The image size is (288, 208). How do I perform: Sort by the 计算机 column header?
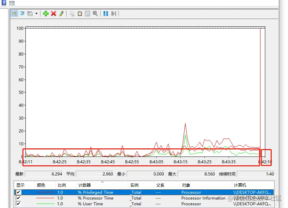click(240, 185)
